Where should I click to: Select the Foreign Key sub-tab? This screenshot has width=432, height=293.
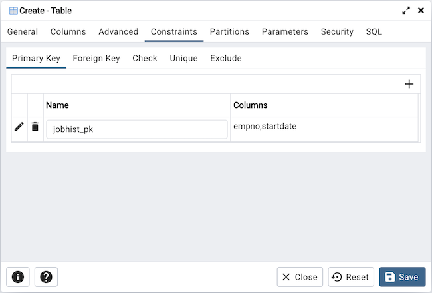click(96, 58)
